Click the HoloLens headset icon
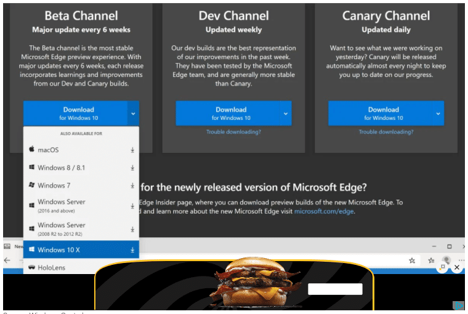 click(31, 267)
